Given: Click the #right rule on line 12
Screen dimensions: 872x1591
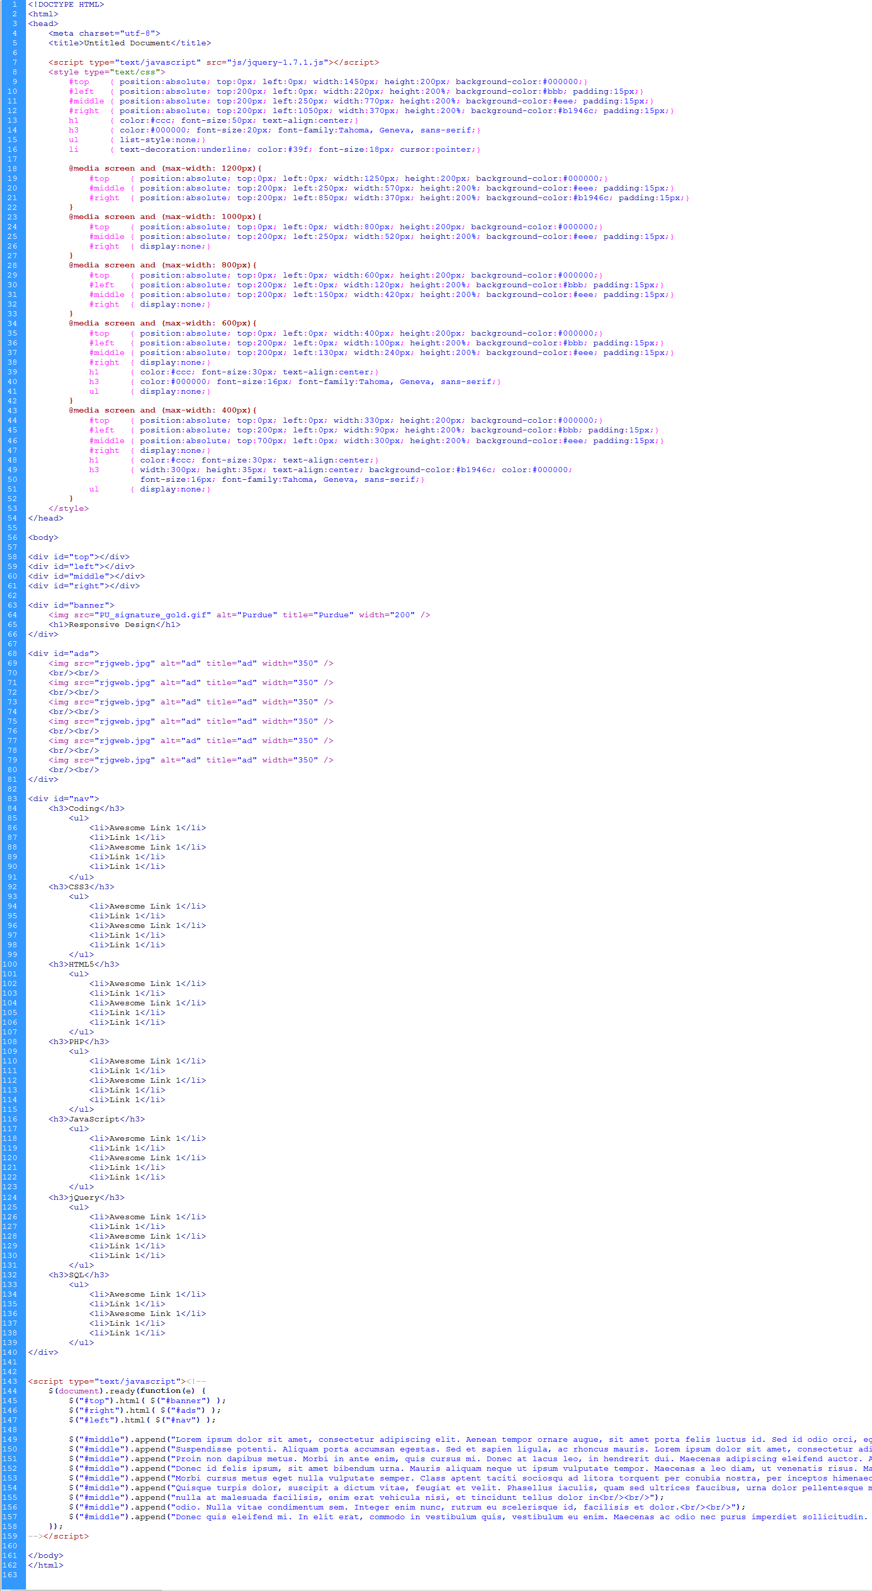Looking at the screenshot, I should point(371,111).
